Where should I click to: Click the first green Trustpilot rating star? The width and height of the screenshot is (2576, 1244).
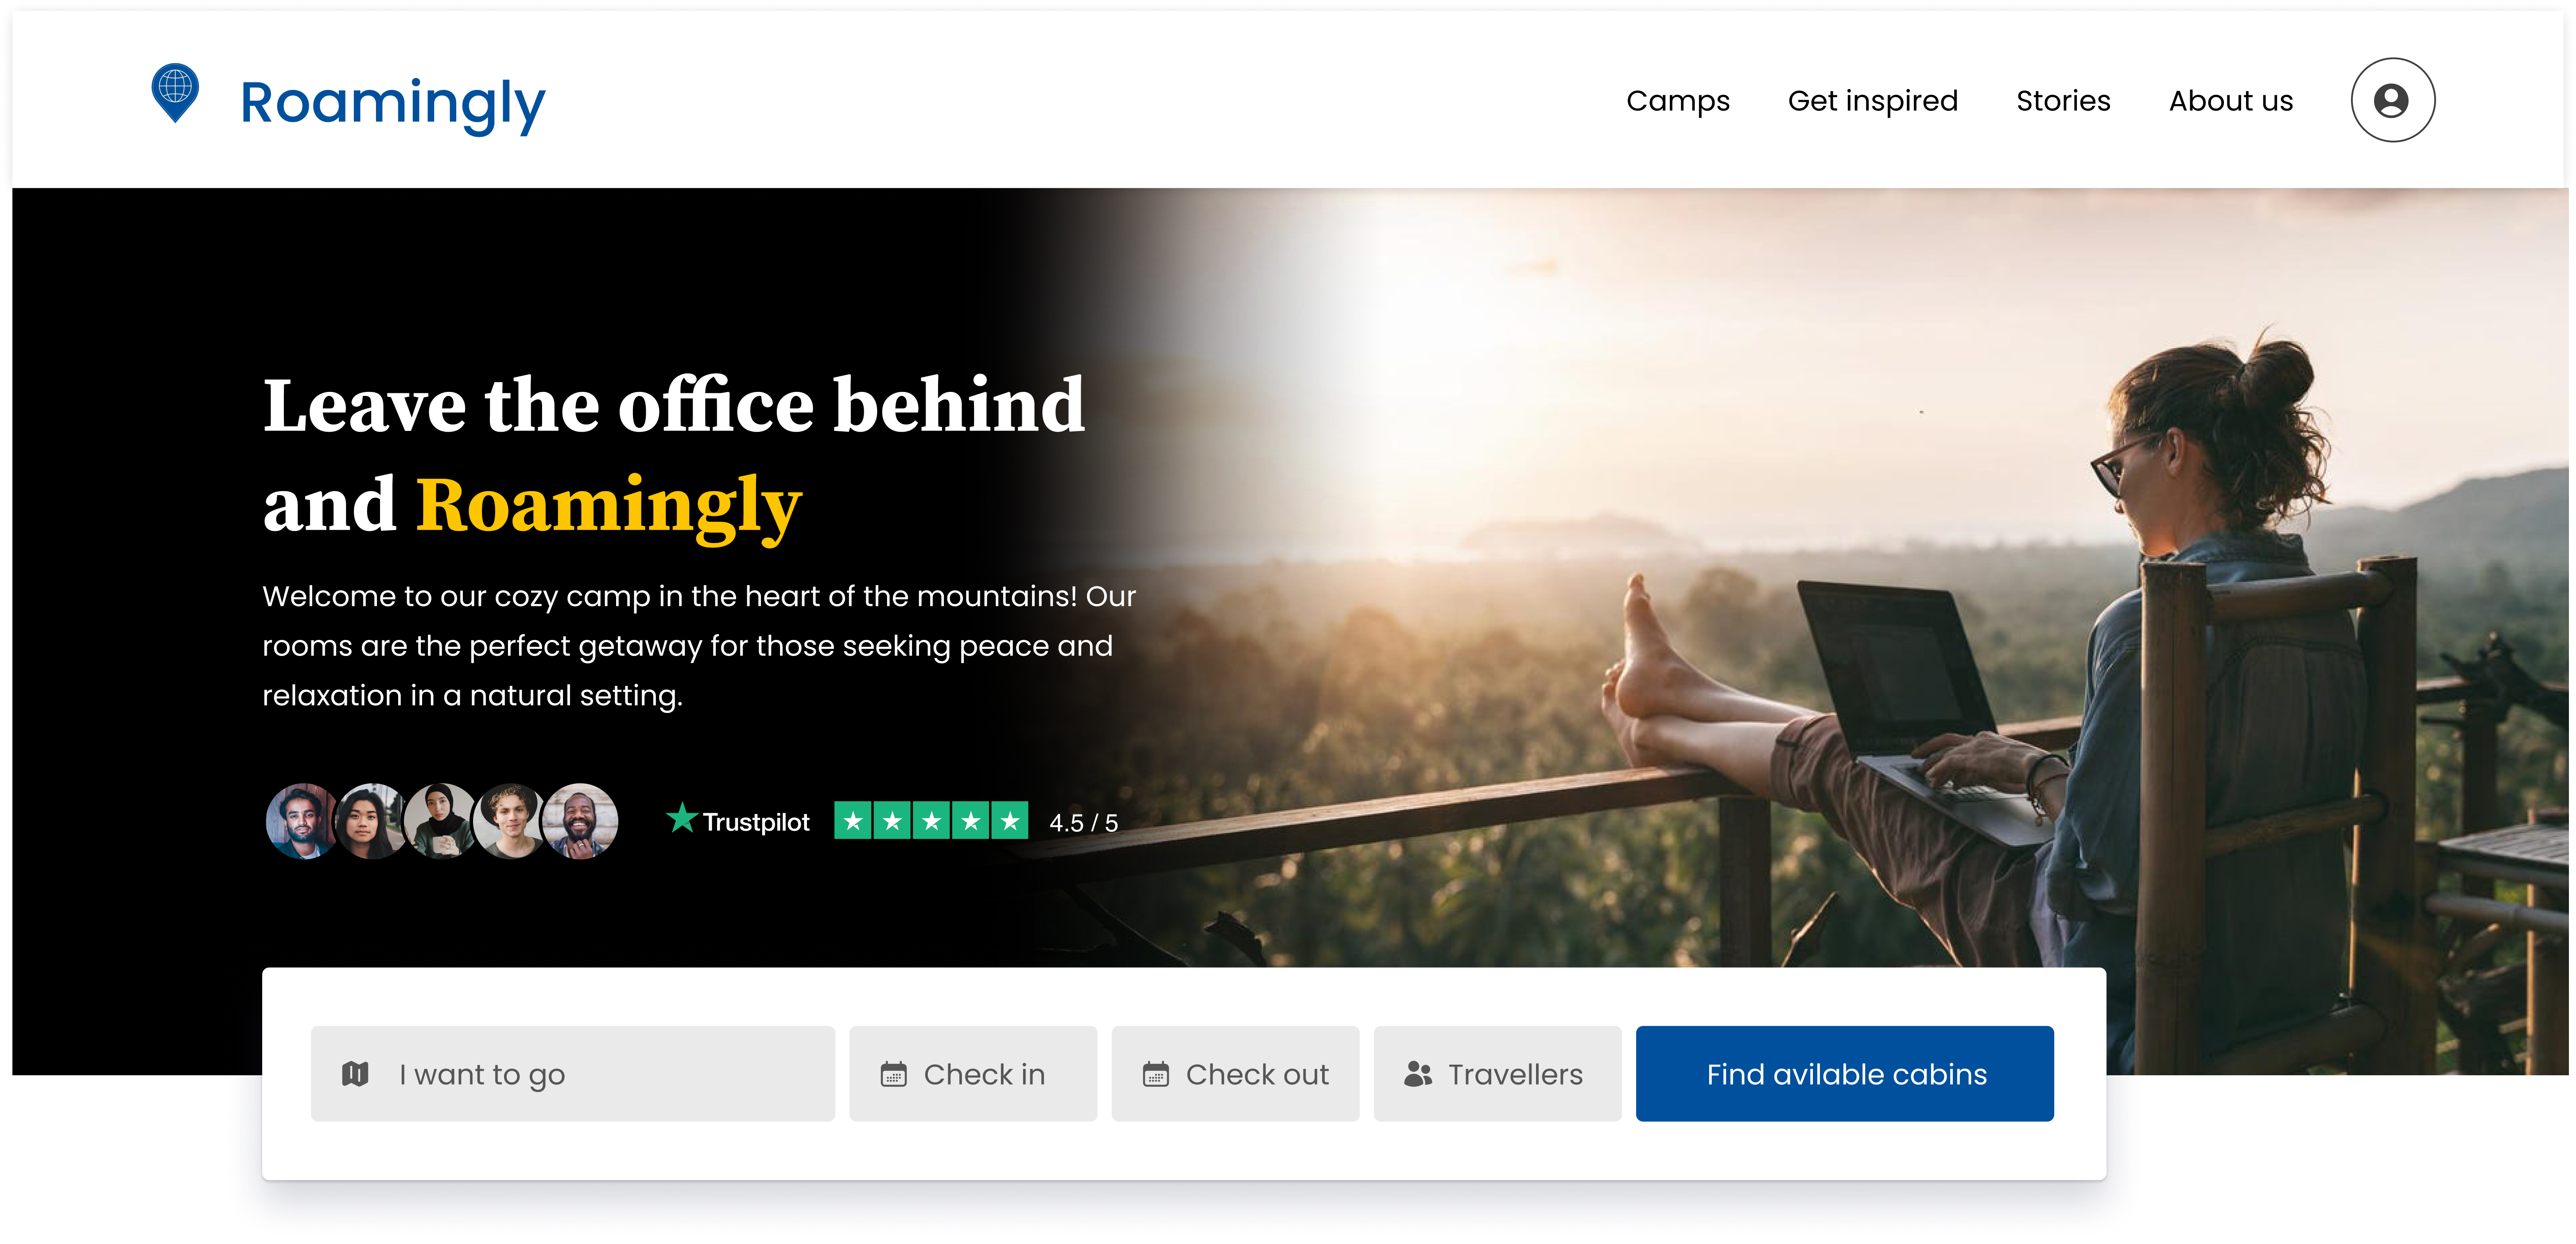click(853, 821)
